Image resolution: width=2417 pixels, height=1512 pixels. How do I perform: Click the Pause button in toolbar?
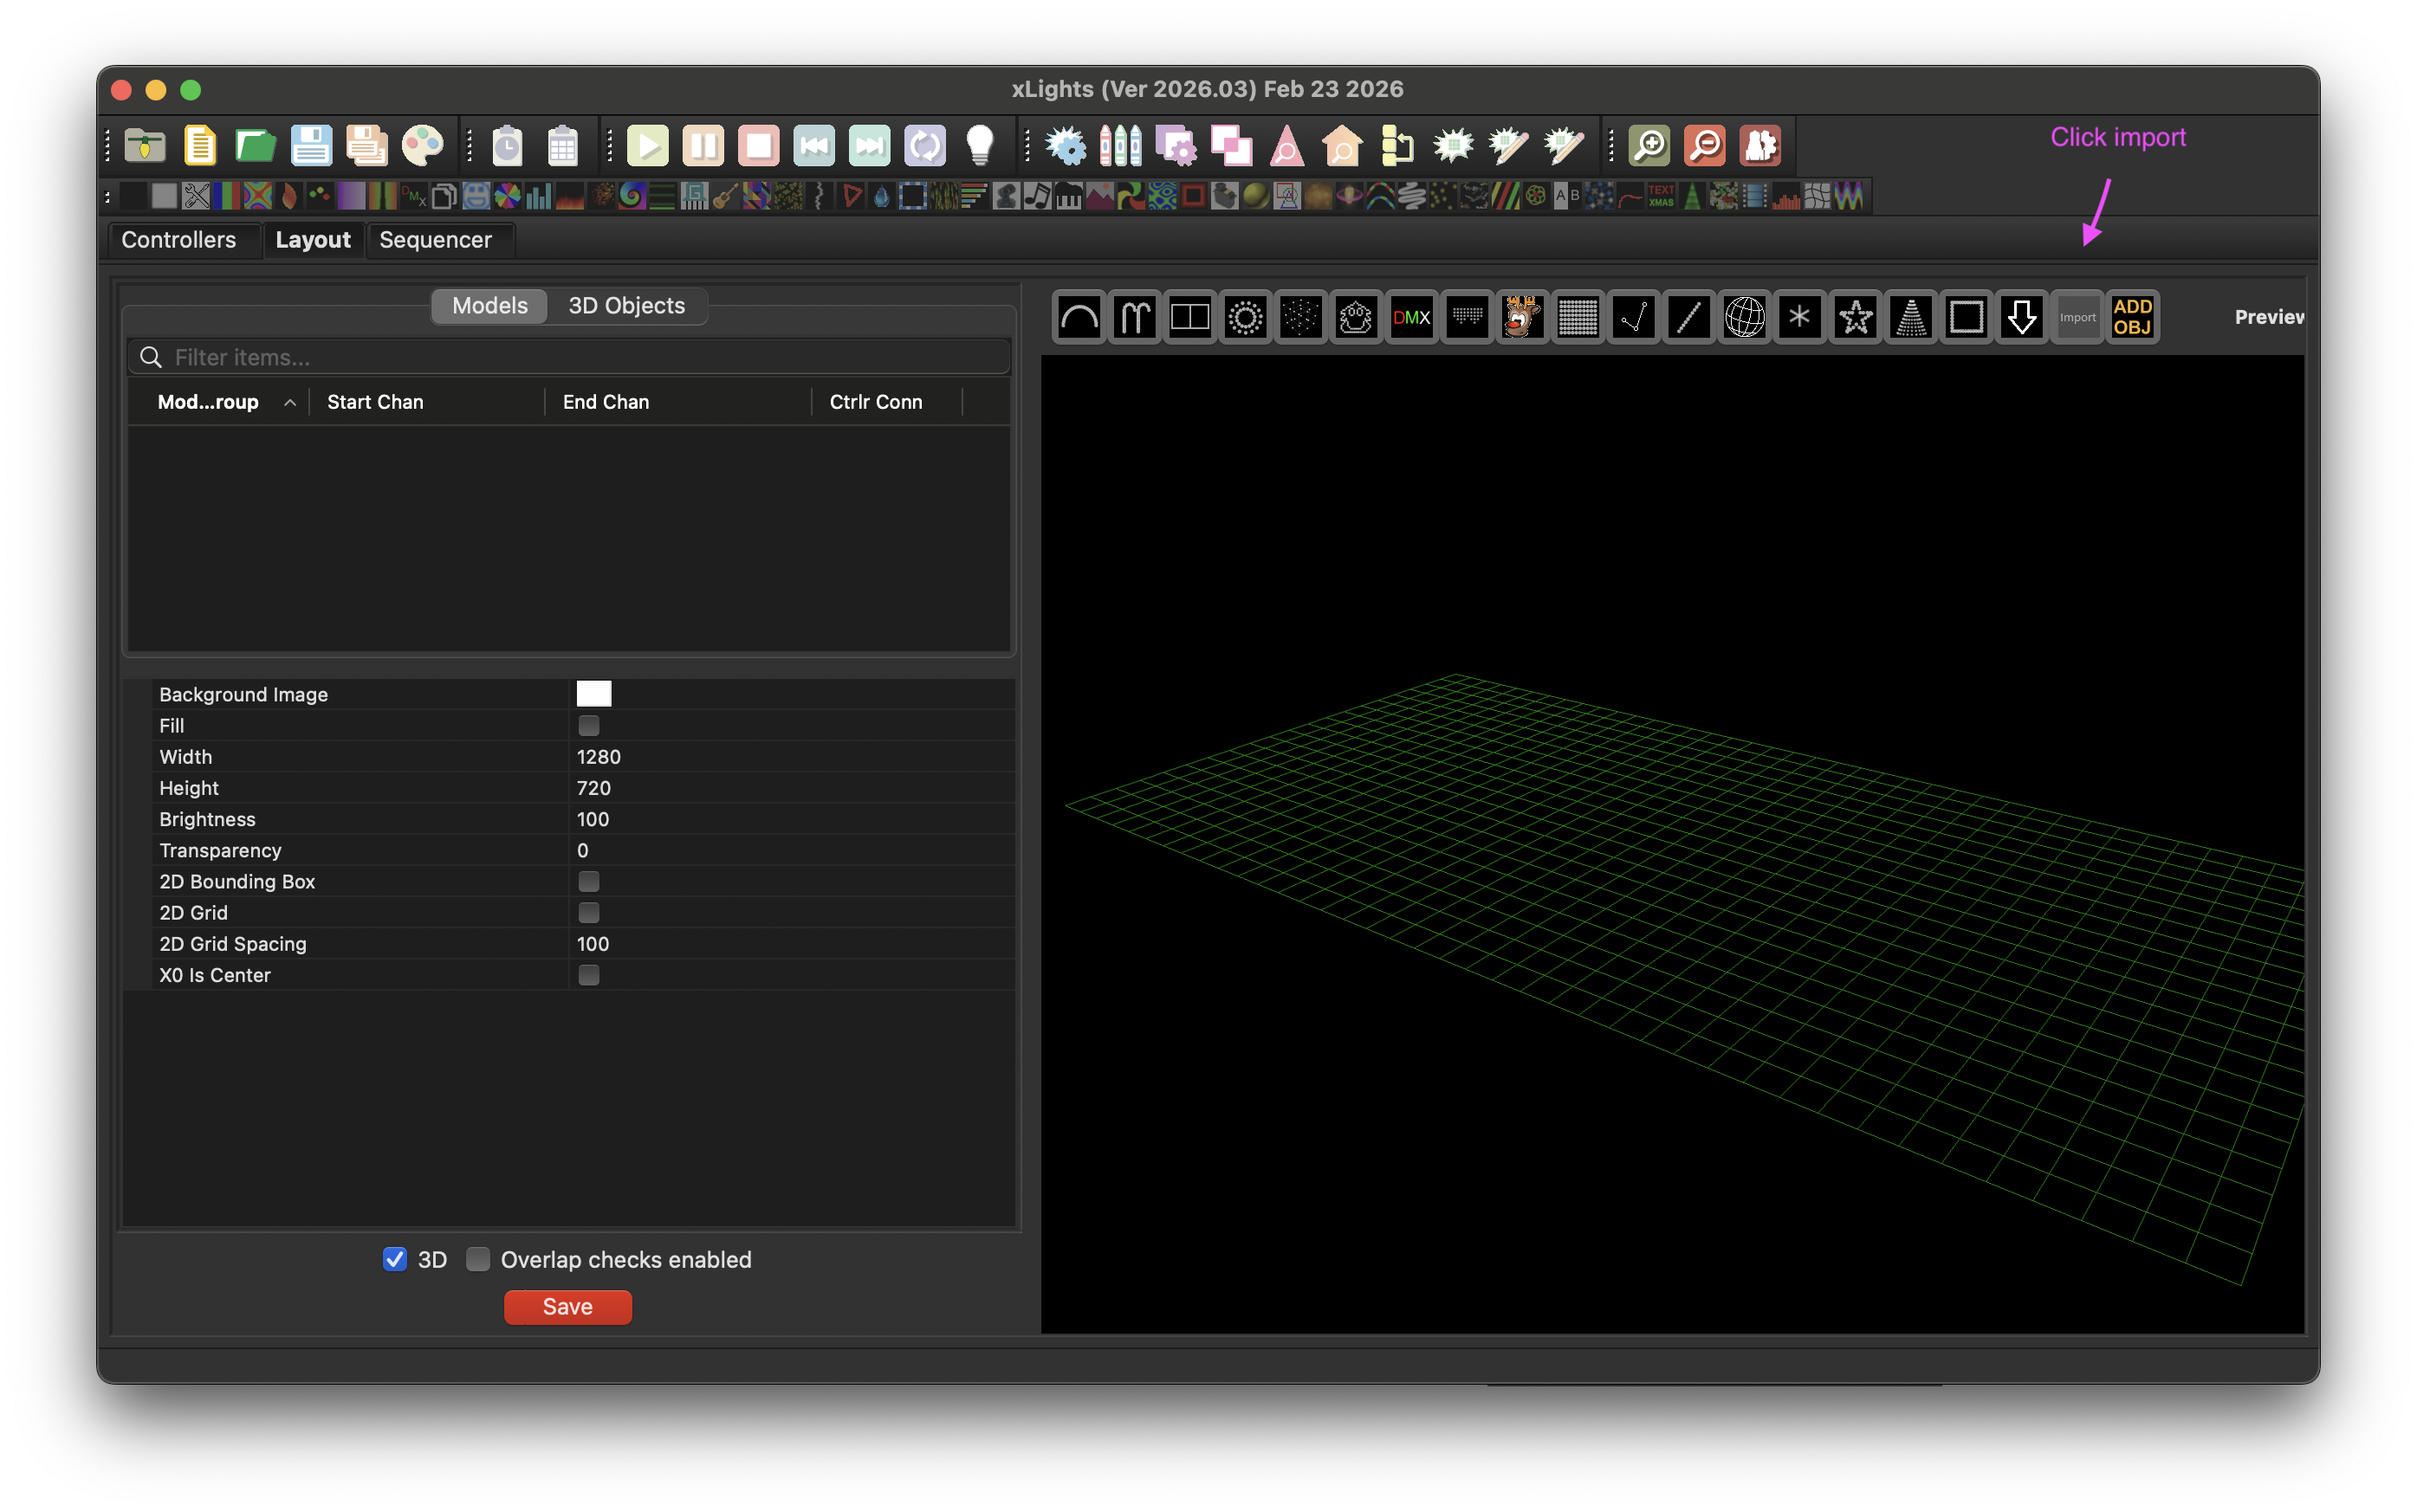(703, 146)
